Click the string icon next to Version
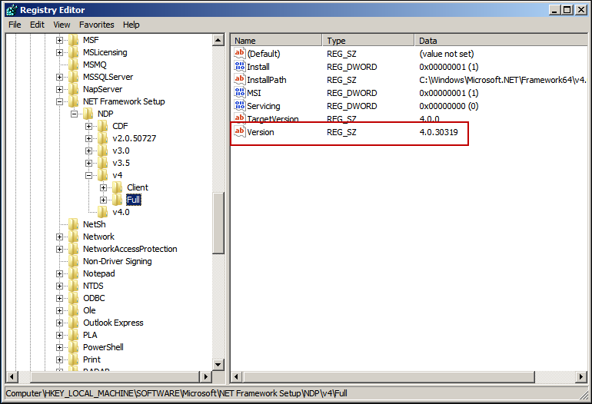This screenshot has width=592, height=404. pos(240,131)
